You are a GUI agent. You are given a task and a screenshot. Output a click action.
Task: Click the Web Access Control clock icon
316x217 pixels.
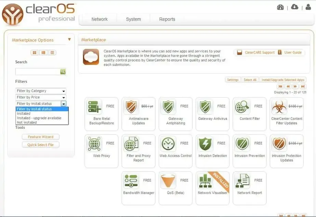tap(168, 144)
